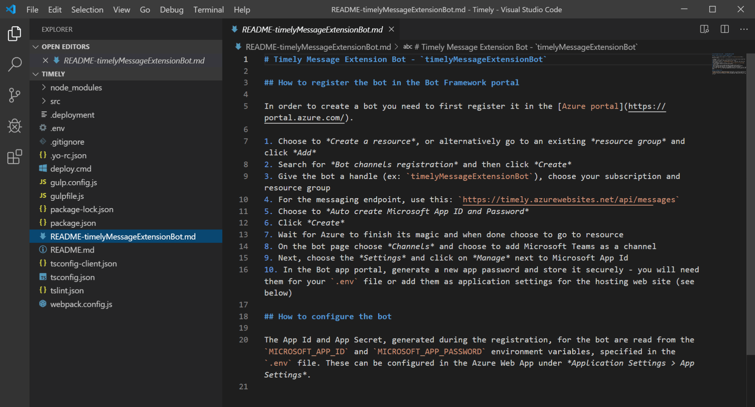Open the Explorer view in activity bar
Screen dimensions: 755x407
(x=14, y=34)
